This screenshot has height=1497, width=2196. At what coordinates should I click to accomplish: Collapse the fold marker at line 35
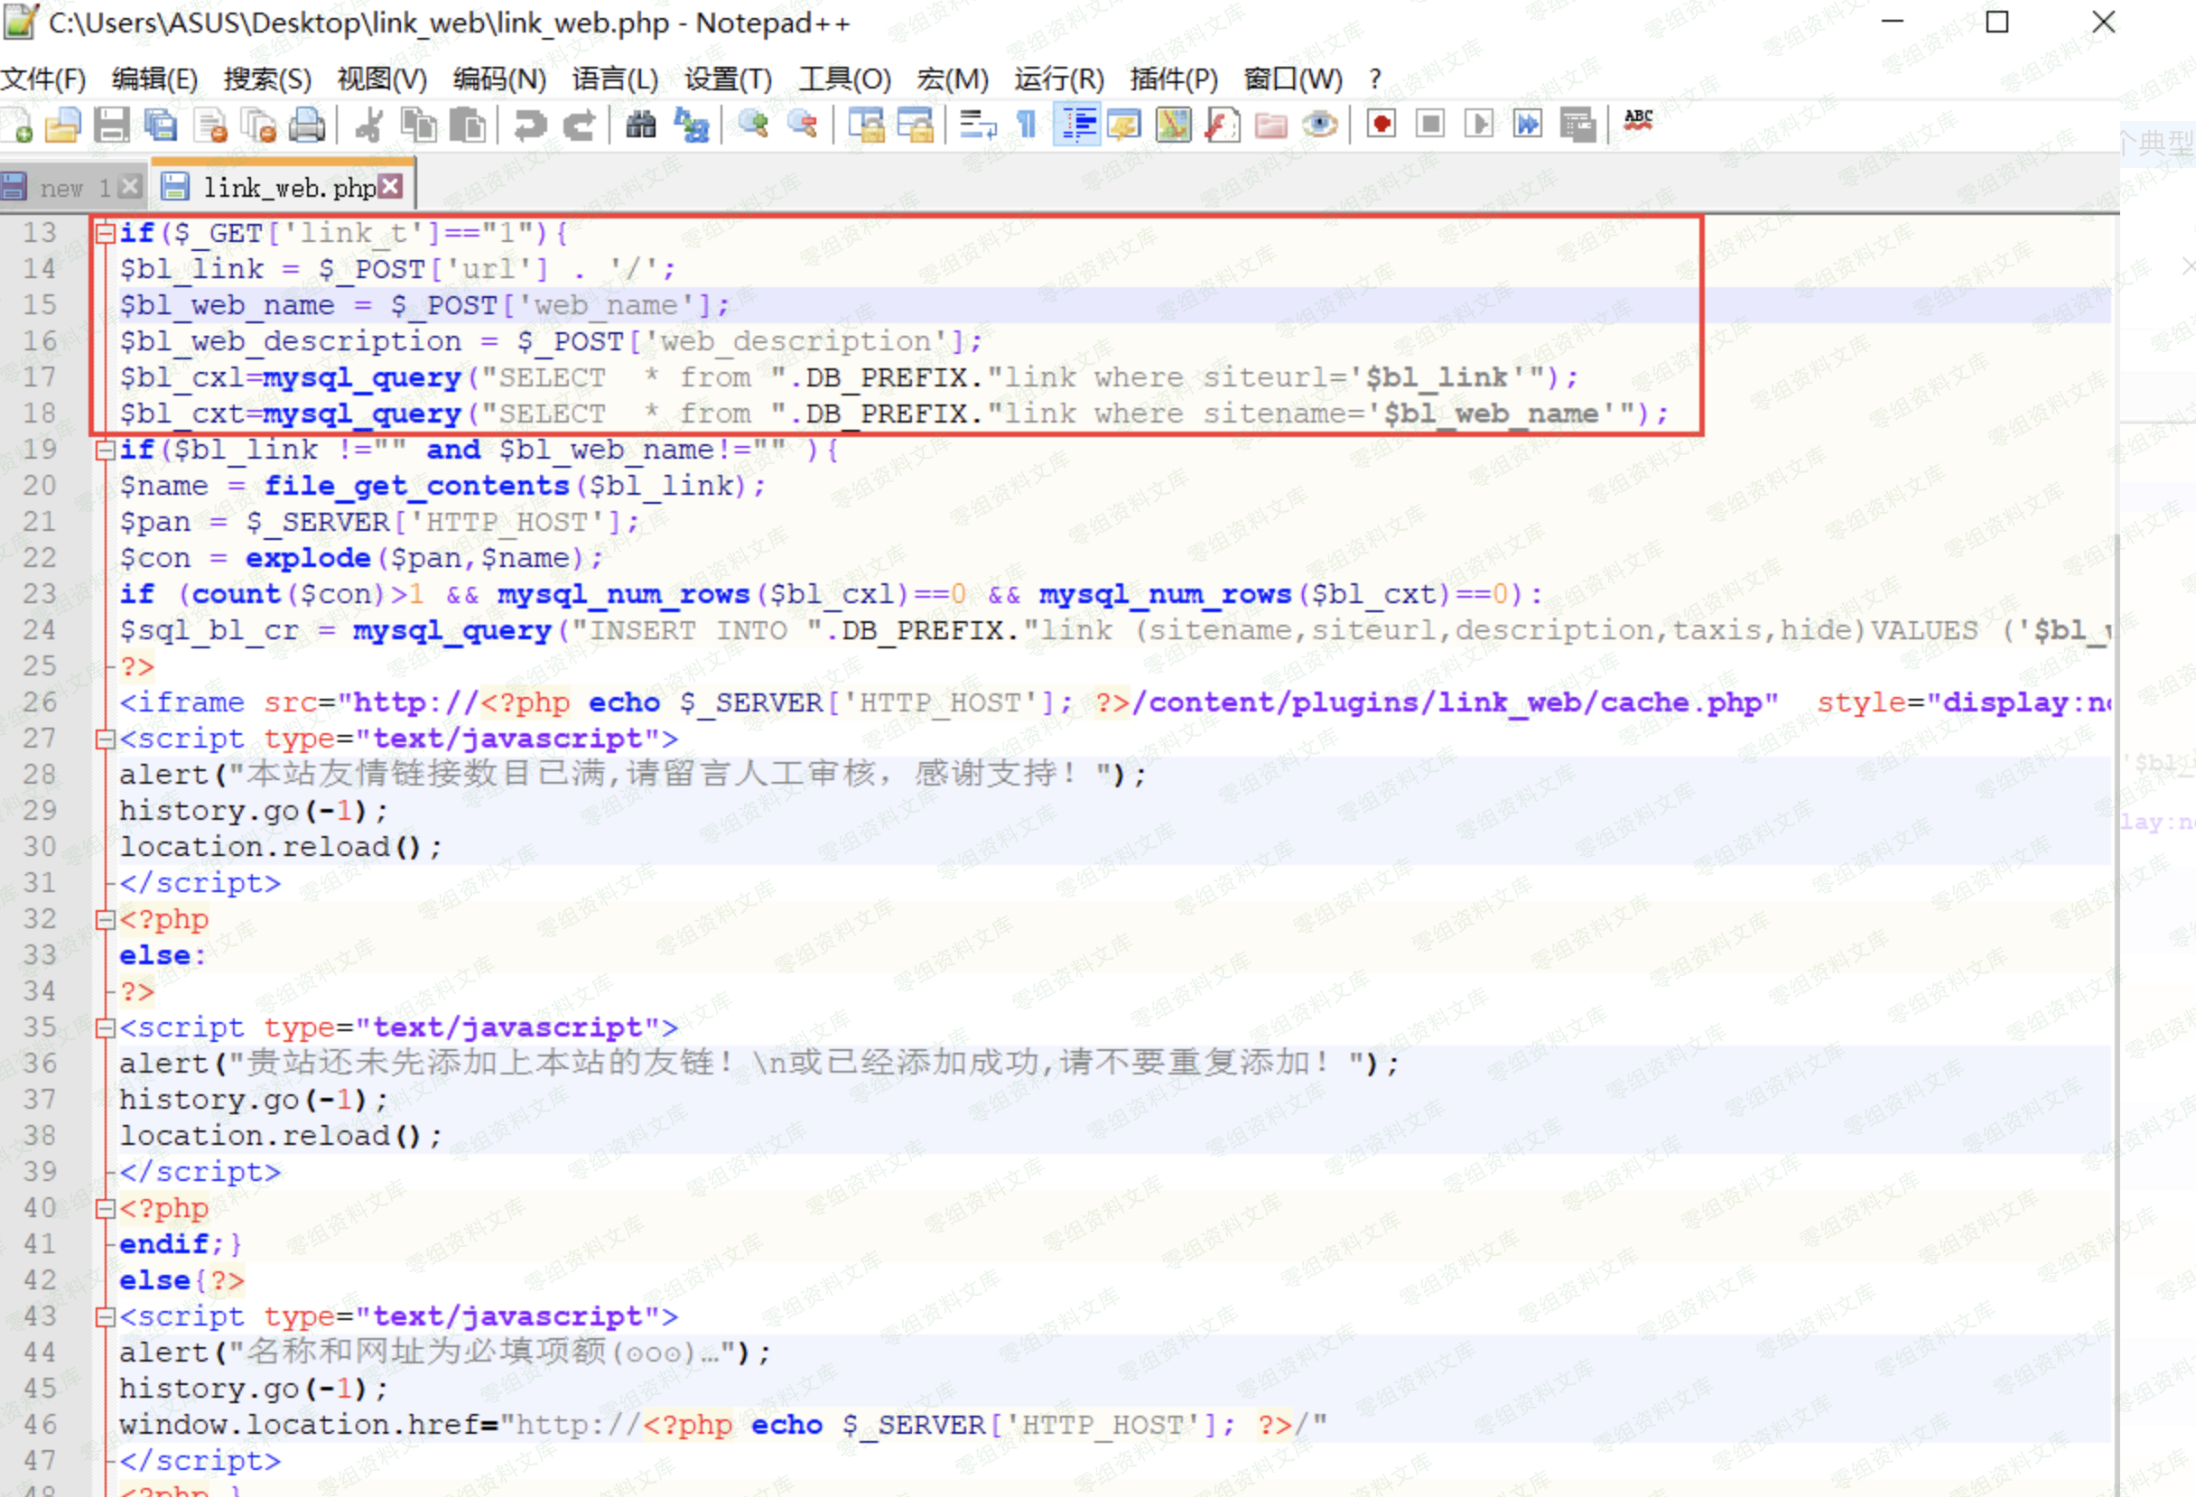click(105, 1028)
